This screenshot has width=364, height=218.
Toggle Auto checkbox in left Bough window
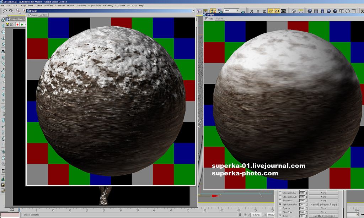coord(30,15)
